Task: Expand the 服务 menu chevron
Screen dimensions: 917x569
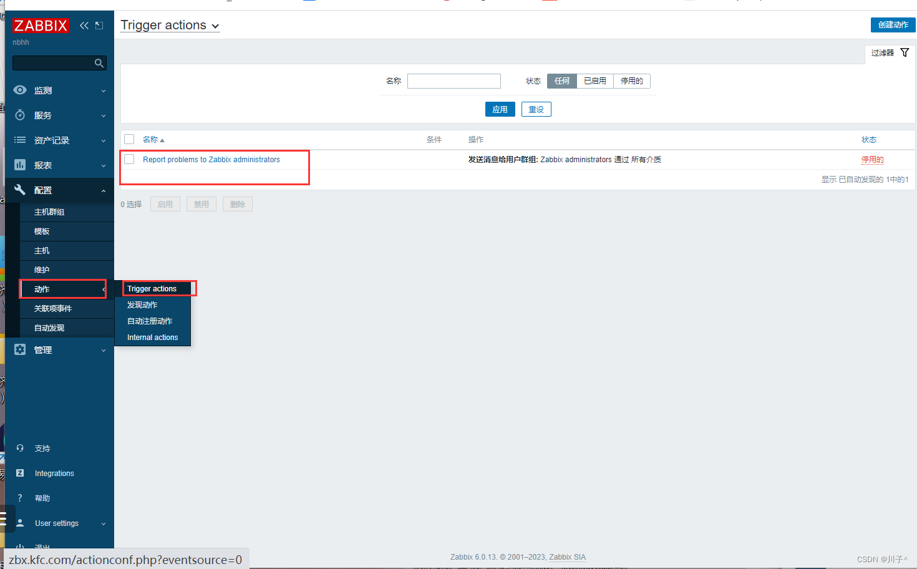Action: click(x=104, y=115)
